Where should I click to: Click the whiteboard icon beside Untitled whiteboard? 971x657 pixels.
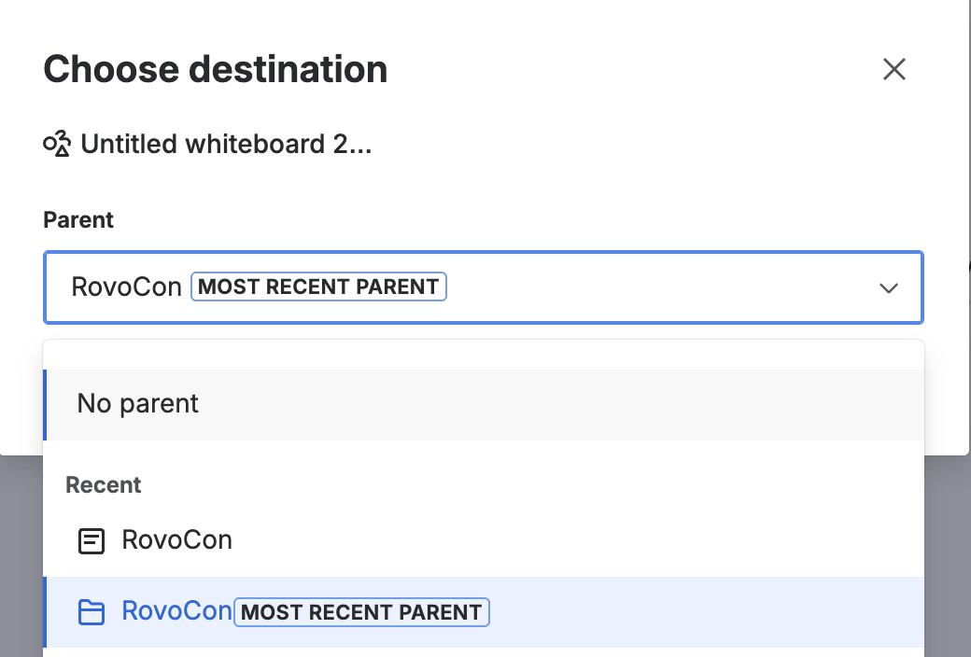pos(57,144)
